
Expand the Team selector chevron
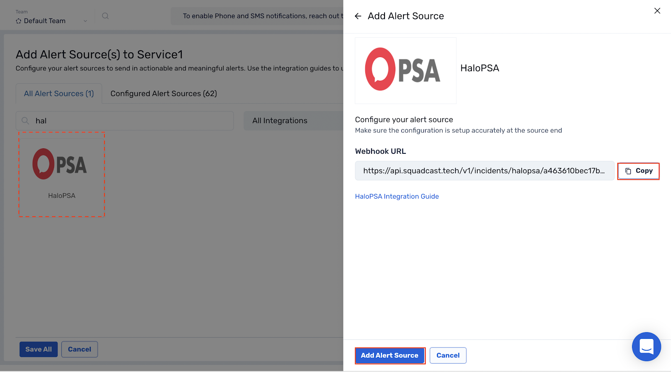click(86, 21)
